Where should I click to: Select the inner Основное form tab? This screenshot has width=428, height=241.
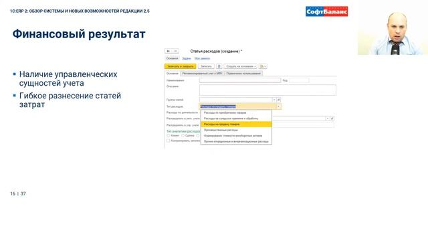tap(173, 74)
